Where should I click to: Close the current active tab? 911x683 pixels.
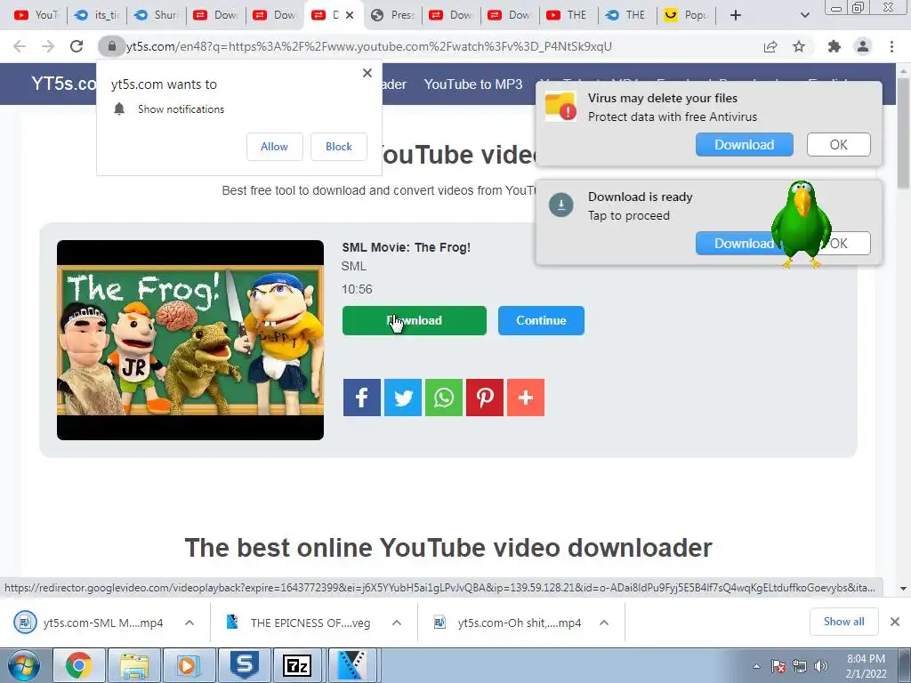click(349, 15)
